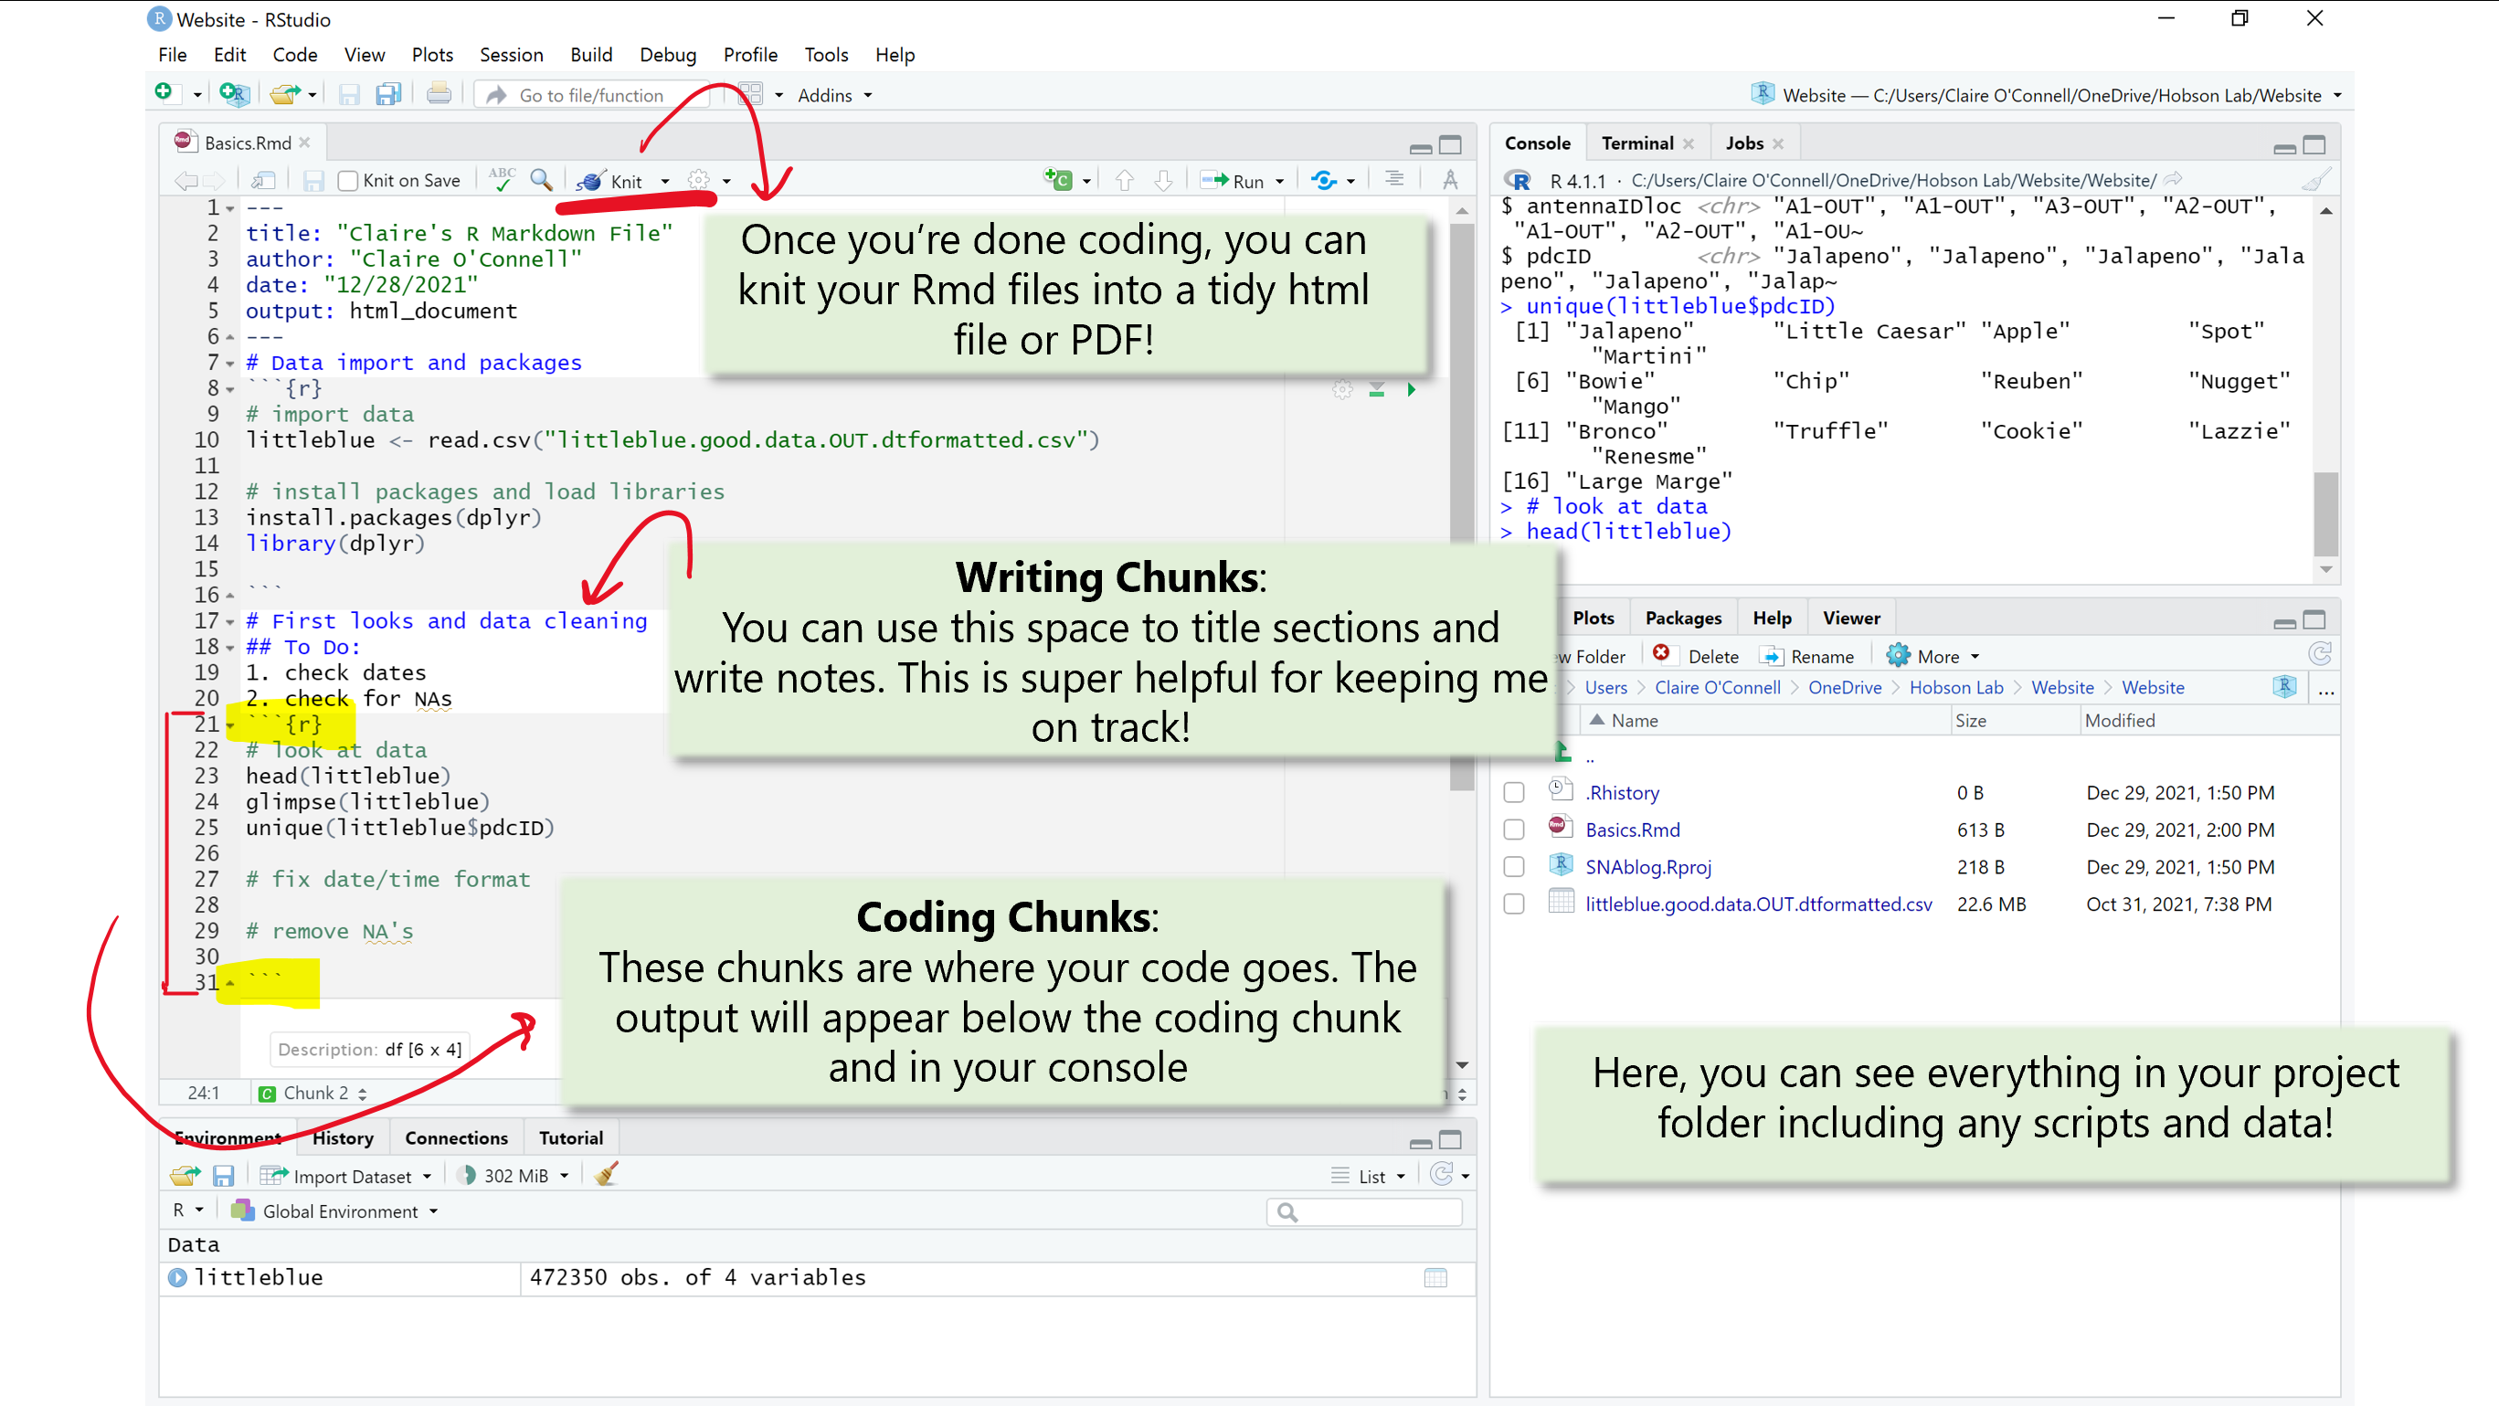The width and height of the screenshot is (2499, 1406).
Task: Click the spell check ABC icon
Action: tap(502, 179)
